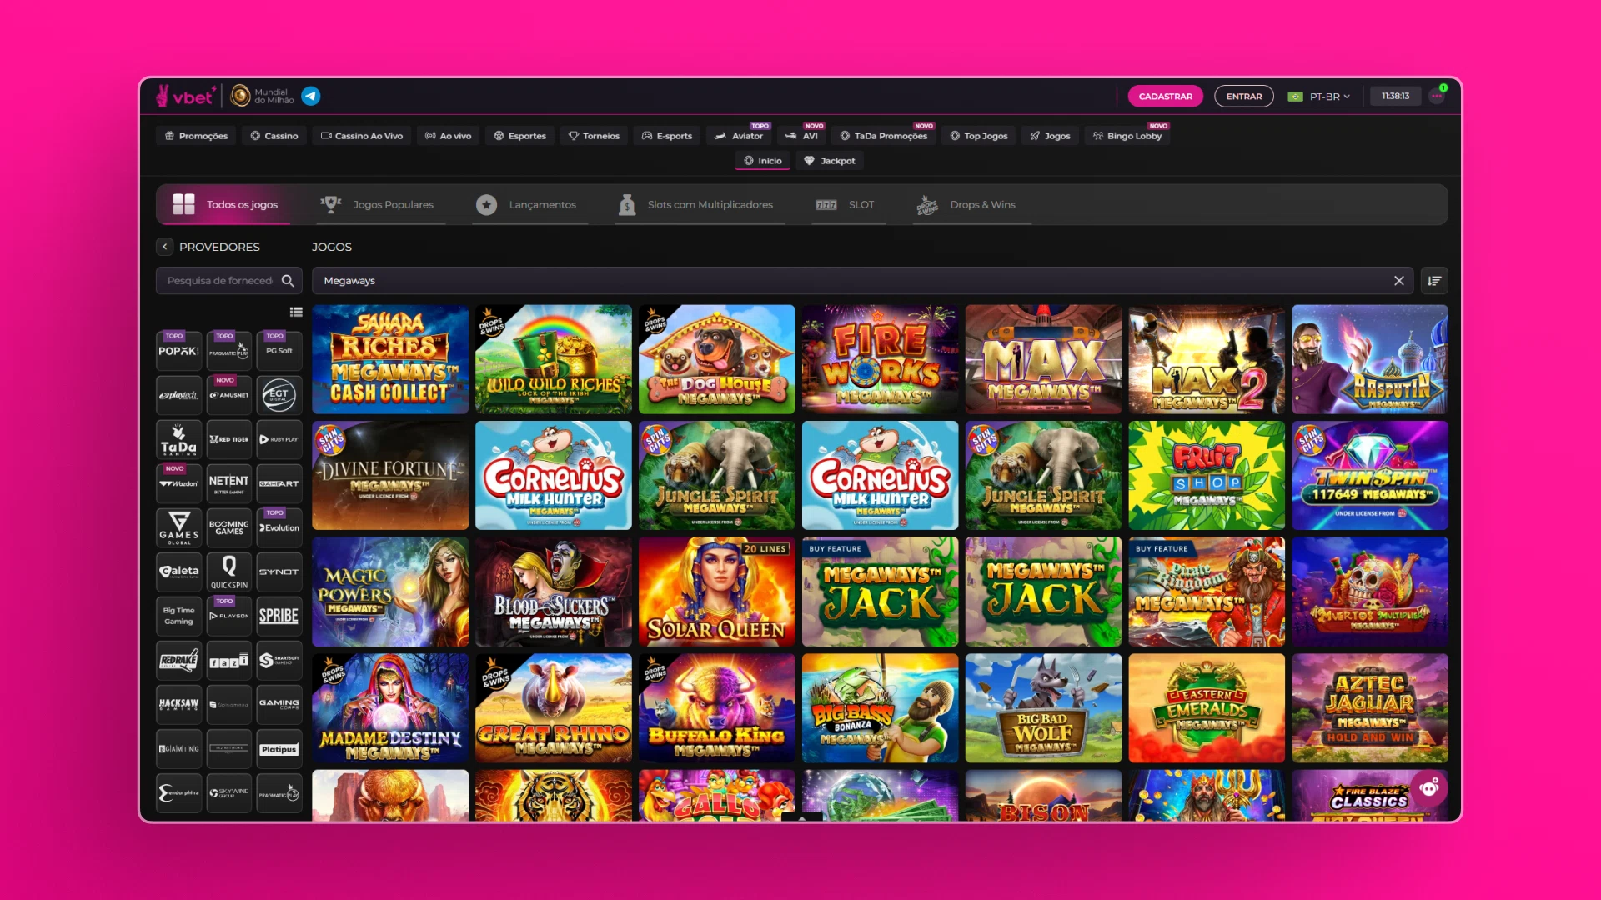Click the CADASTRAR button
This screenshot has height=900, width=1601.
point(1165,97)
